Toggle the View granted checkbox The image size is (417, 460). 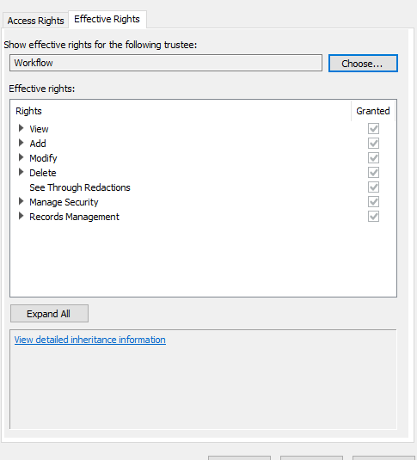(x=373, y=128)
